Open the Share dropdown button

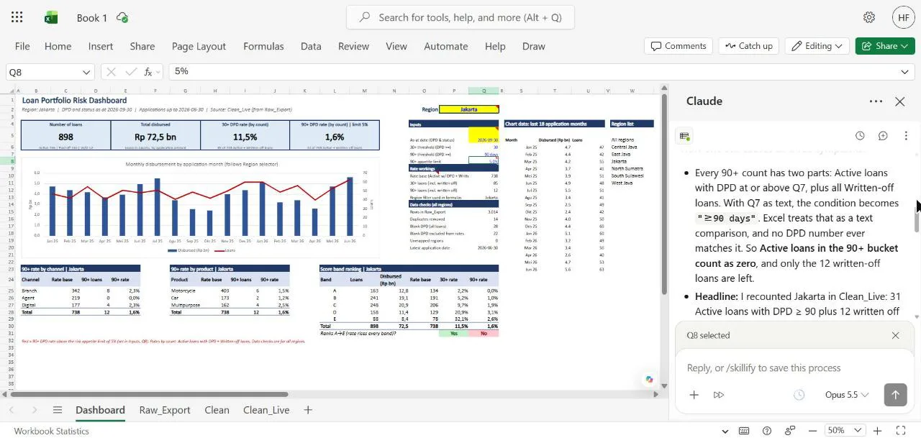click(885, 46)
